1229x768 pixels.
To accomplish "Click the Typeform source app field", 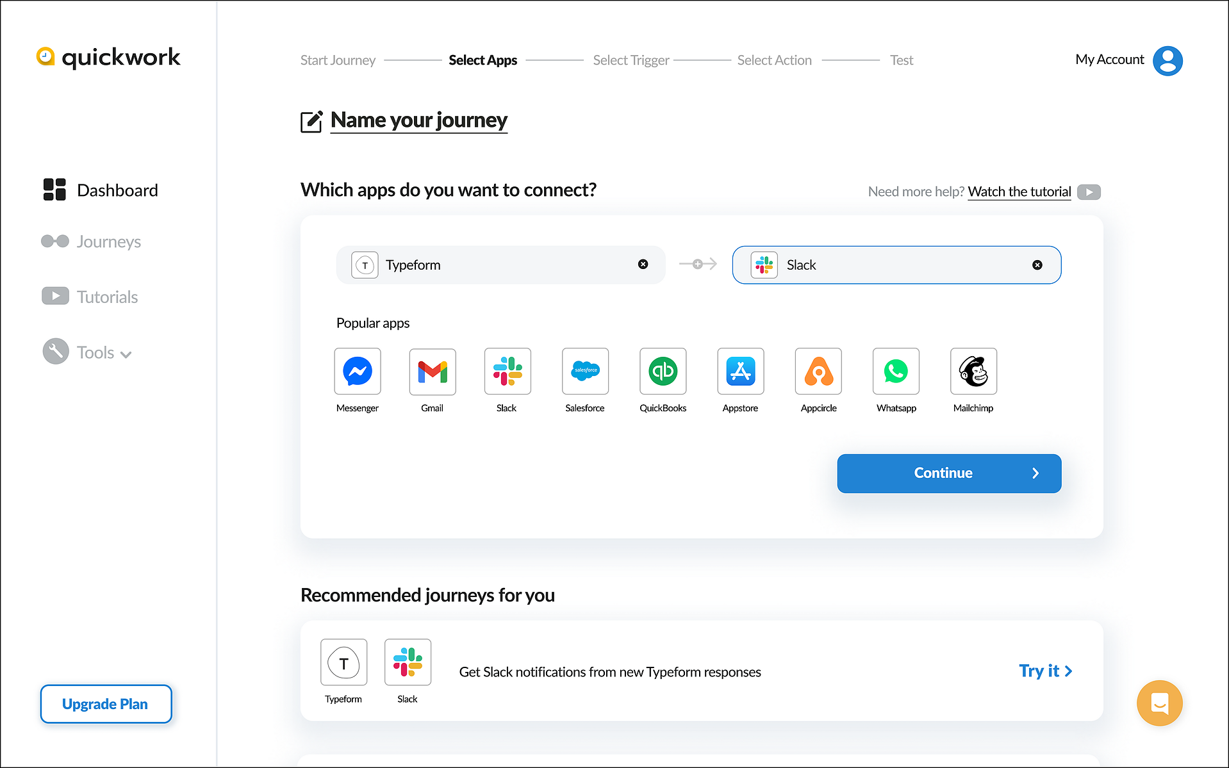I will click(x=500, y=265).
